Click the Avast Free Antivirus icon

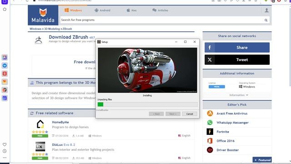point(210,113)
